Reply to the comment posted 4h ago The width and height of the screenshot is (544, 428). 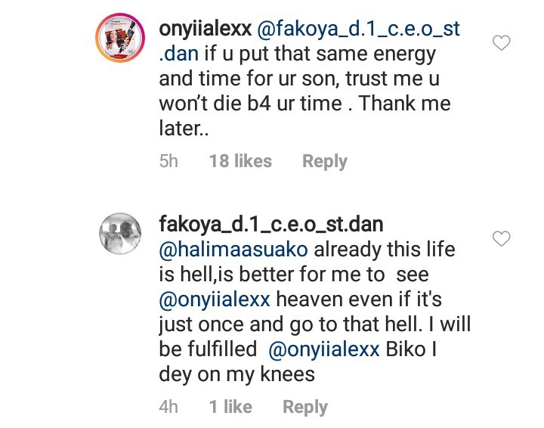tap(304, 407)
